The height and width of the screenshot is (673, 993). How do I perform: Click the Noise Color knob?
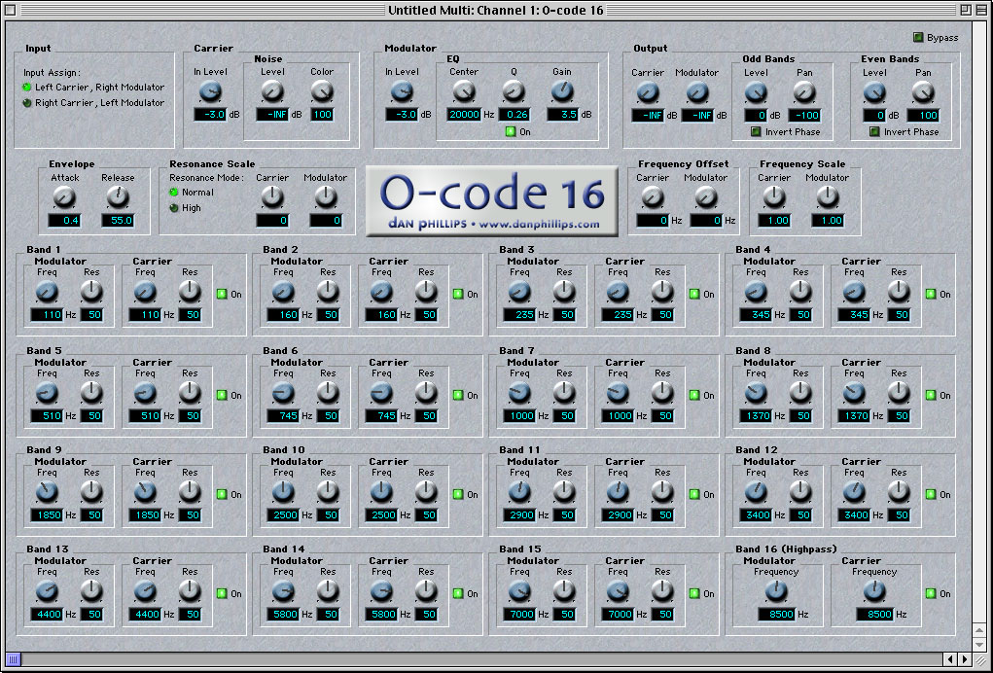[322, 92]
